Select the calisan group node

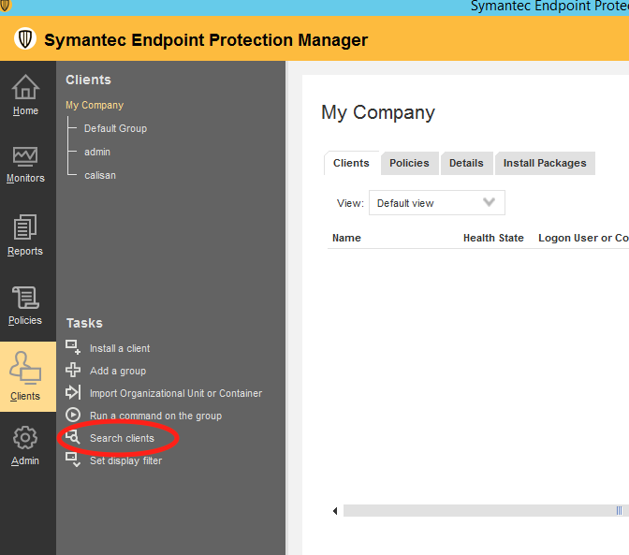[x=100, y=175]
